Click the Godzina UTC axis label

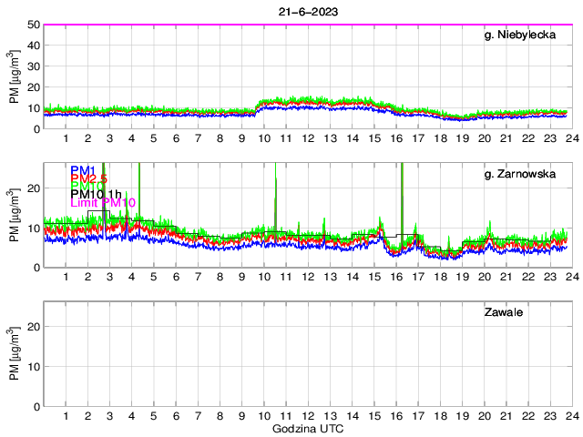point(307,428)
